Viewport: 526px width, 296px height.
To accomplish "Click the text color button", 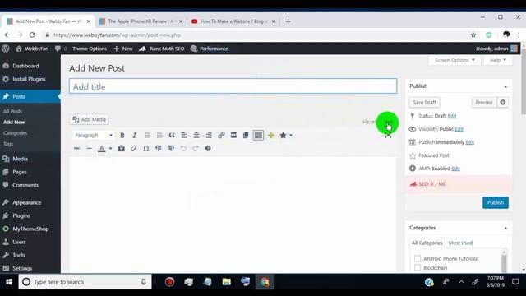I will [102, 148].
